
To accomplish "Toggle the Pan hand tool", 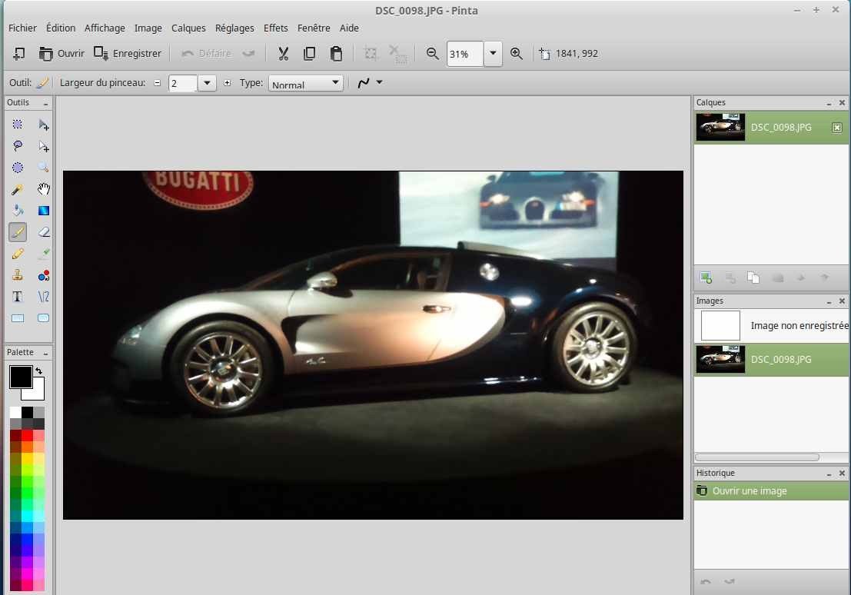I will [44, 189].
